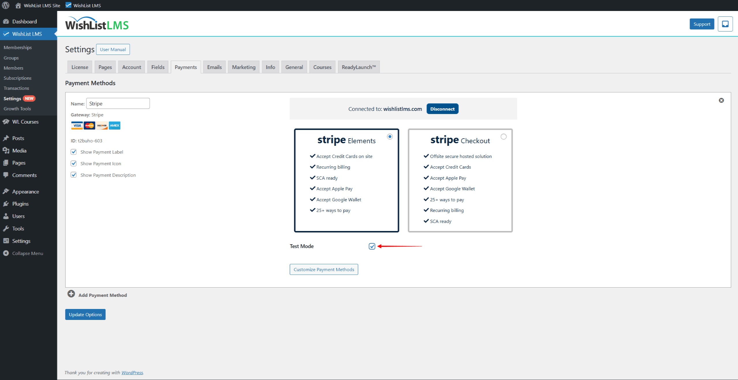Click the AMEX card icon
This screenshot has width=738, height=380.
114,125
